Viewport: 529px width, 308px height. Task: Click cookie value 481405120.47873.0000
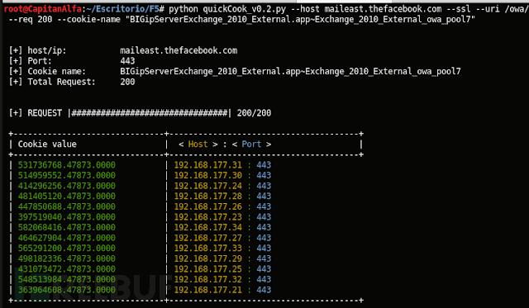point(66,197)
